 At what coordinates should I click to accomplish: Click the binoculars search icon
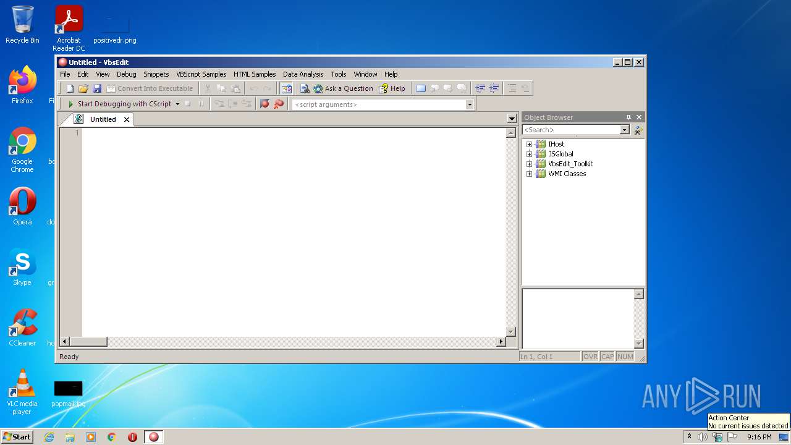(x=638, y=130)
